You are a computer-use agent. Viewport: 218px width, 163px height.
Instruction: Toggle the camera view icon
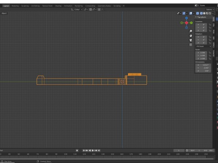point(191,40)
